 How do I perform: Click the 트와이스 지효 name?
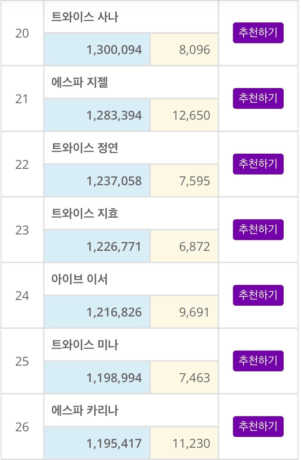[85, 214]
